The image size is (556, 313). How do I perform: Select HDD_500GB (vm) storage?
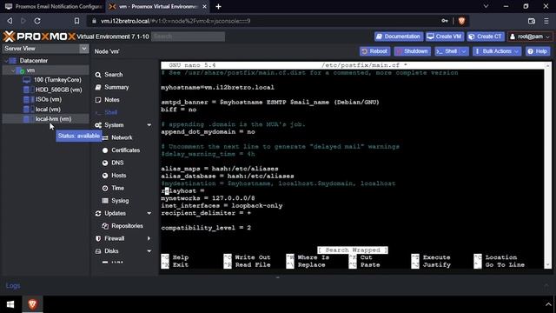58,90
